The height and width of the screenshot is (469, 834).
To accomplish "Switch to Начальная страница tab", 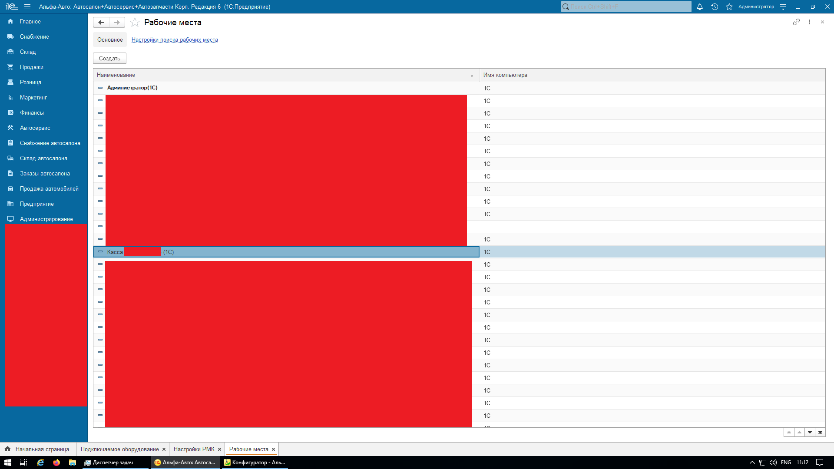I will [38, 449].
